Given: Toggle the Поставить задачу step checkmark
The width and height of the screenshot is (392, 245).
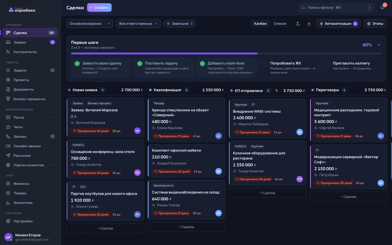Looking at the screenshot, I should pos(140,63).
